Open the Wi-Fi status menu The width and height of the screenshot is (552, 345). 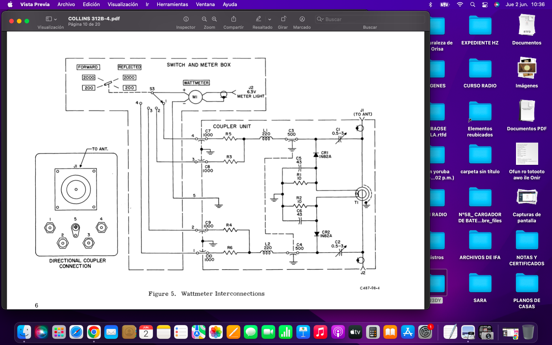(460, 4)
